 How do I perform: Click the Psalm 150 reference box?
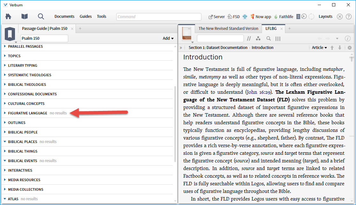click(44, 38)
